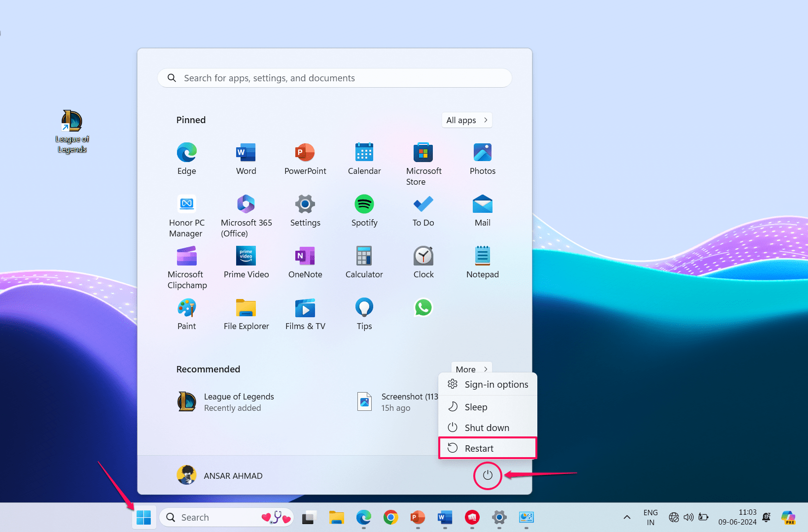
Task: Open the blue monitor app on the taskbar
Action: [x=527, y=517]
